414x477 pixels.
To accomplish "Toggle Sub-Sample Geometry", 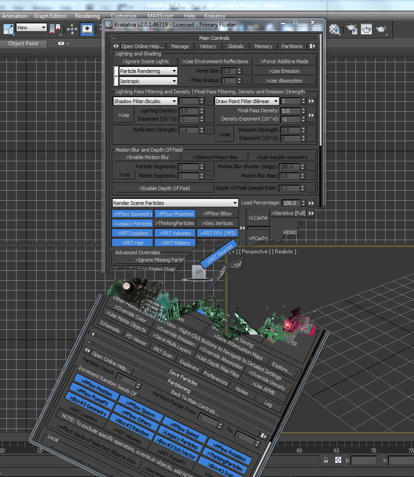I will [282, 157].
